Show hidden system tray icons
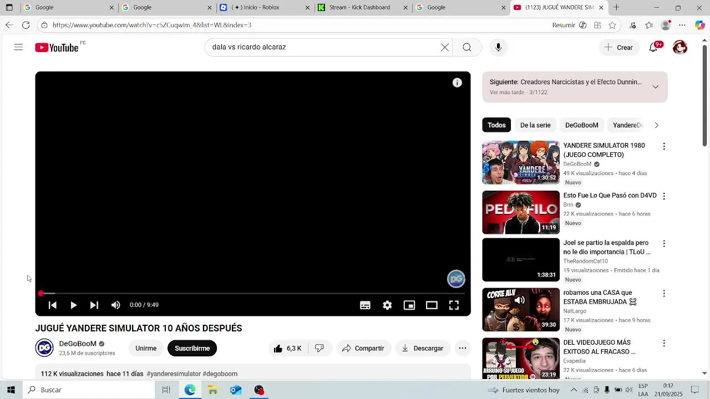Image resolution: width=710 pixels, height=399 pixels. [574, 390]
